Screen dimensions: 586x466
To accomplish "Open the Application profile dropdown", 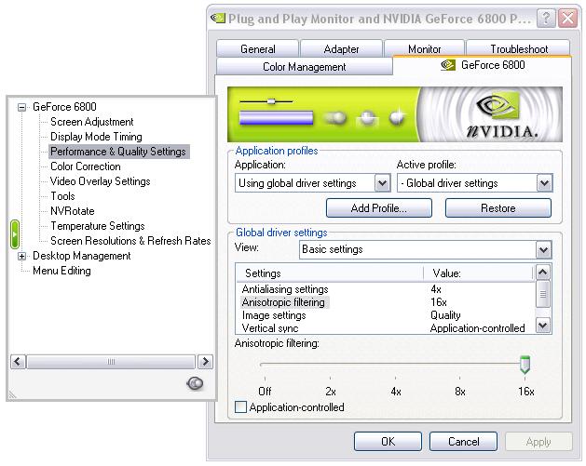I will pyautogui.click(x=381, y=183).
